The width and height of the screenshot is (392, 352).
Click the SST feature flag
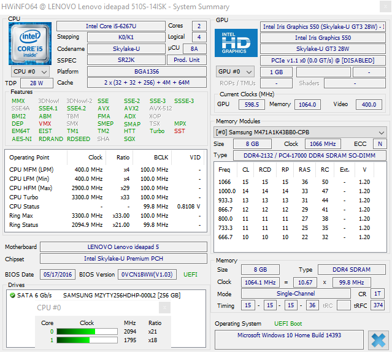click(180, 131)
